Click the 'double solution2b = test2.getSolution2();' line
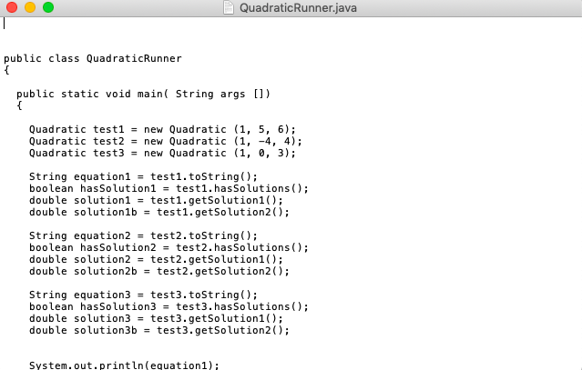The height and width of the screenshot is (370, 582). click(159, 271)
